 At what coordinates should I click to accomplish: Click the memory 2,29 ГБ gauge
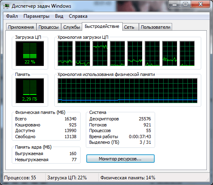[30, 90]
